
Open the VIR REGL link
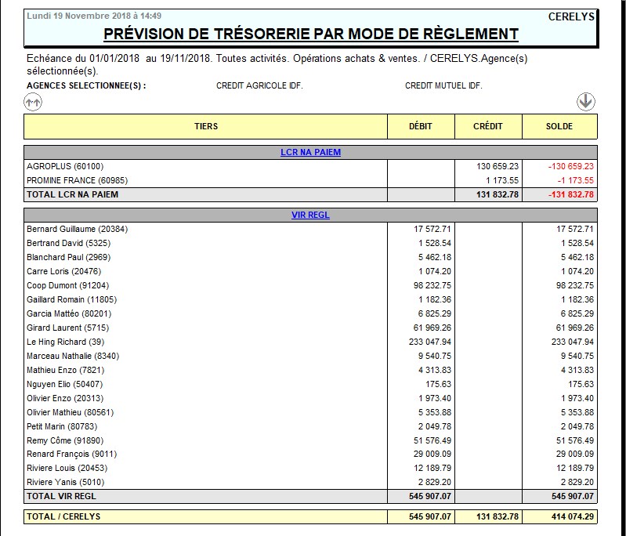point(310,214)
